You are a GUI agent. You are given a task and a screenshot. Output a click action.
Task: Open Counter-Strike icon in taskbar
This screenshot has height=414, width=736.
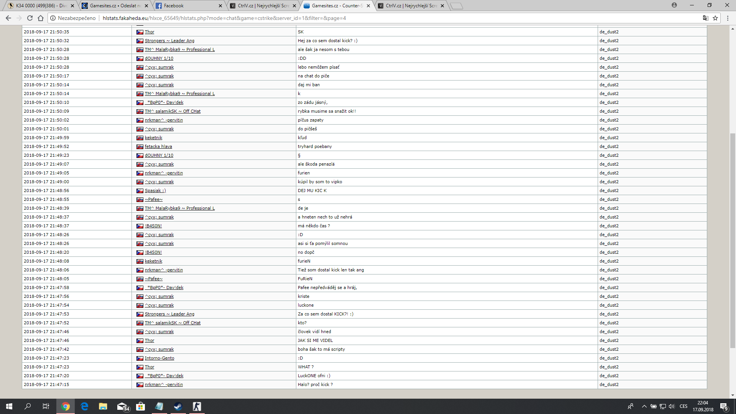[197, 406]
